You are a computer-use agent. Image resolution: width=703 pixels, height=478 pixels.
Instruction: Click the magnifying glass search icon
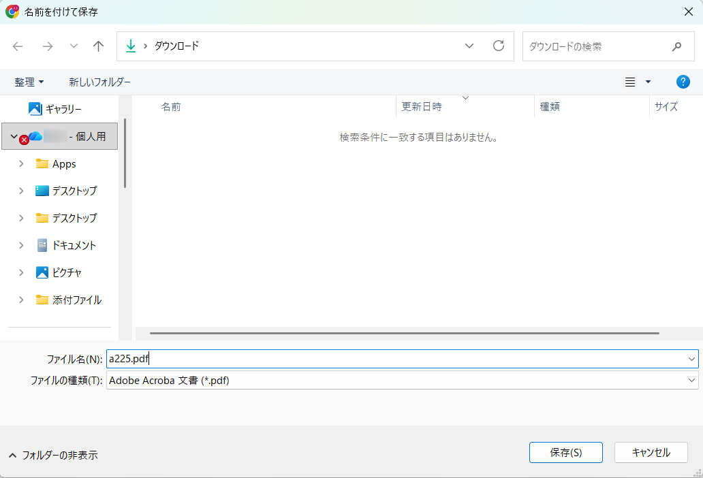click(676, 47)
